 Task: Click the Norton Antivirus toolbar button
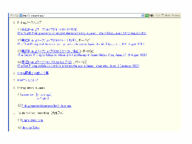pos(172,15)
